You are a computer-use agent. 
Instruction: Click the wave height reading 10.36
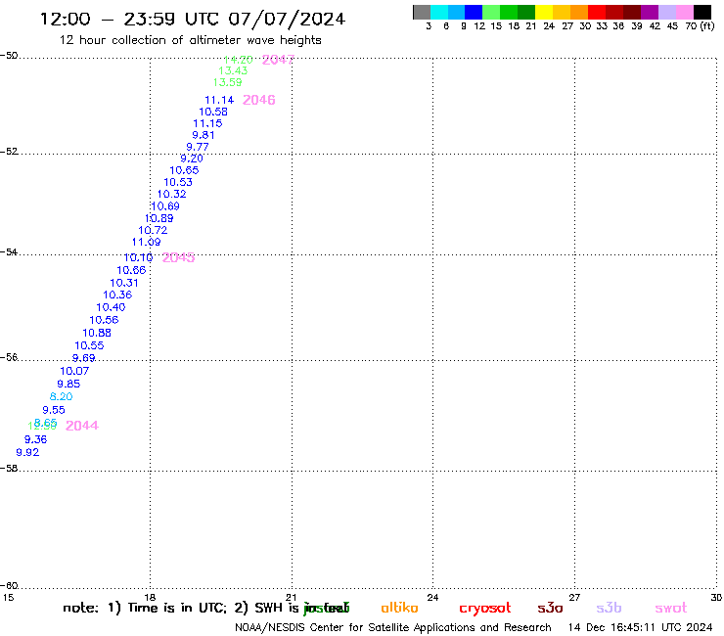(x=117, y=295)
